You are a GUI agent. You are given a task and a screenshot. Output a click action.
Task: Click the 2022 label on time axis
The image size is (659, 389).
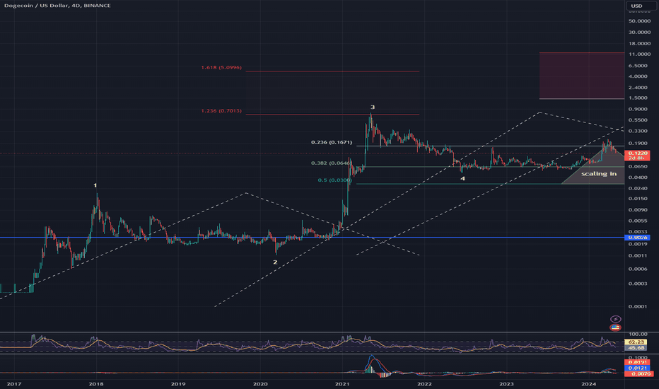click(x=424, y=384)
